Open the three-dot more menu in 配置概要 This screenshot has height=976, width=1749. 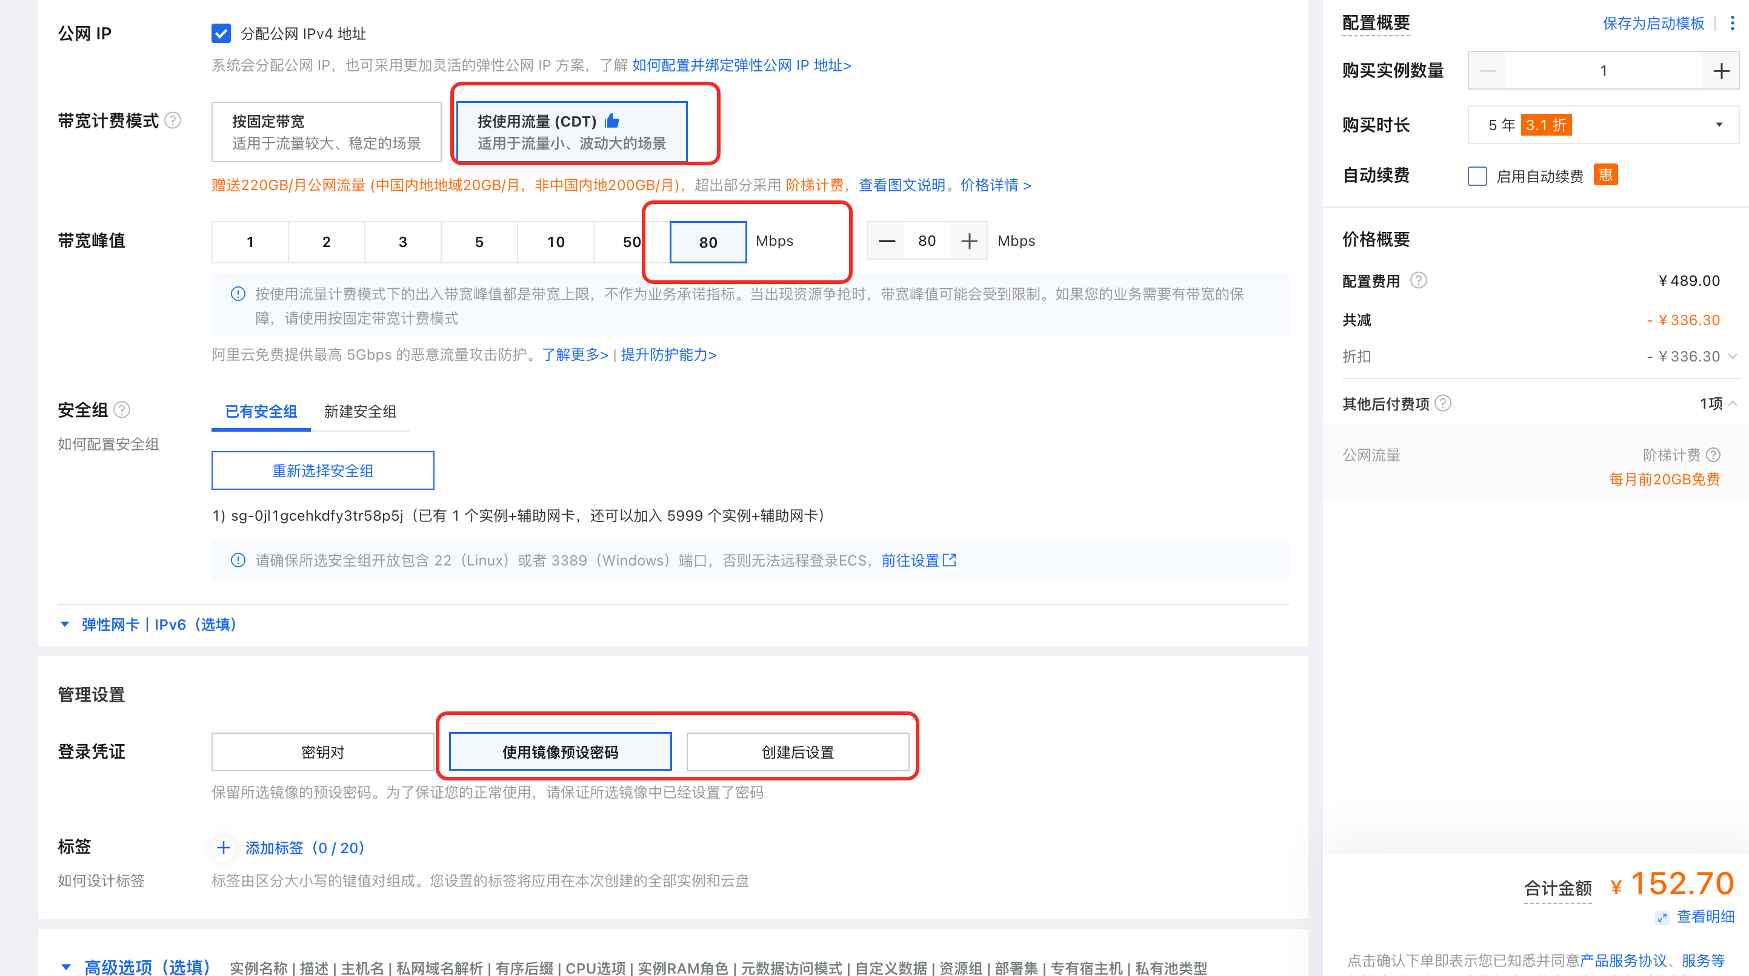[x=1733, y=23]
